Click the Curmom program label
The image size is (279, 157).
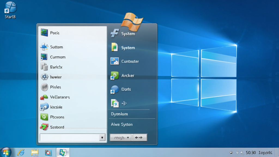pyautogui.click(x=58, y=57)
